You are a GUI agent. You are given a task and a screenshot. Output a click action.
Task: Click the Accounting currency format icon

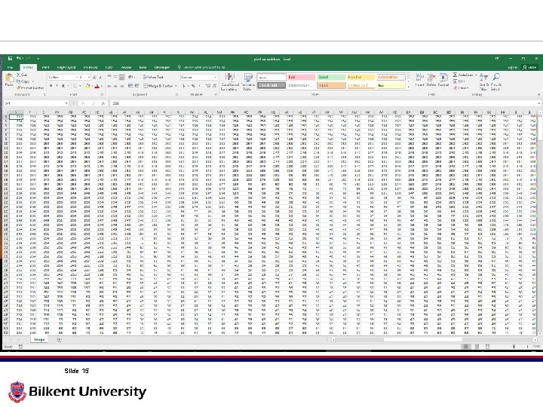click(185, 86)
